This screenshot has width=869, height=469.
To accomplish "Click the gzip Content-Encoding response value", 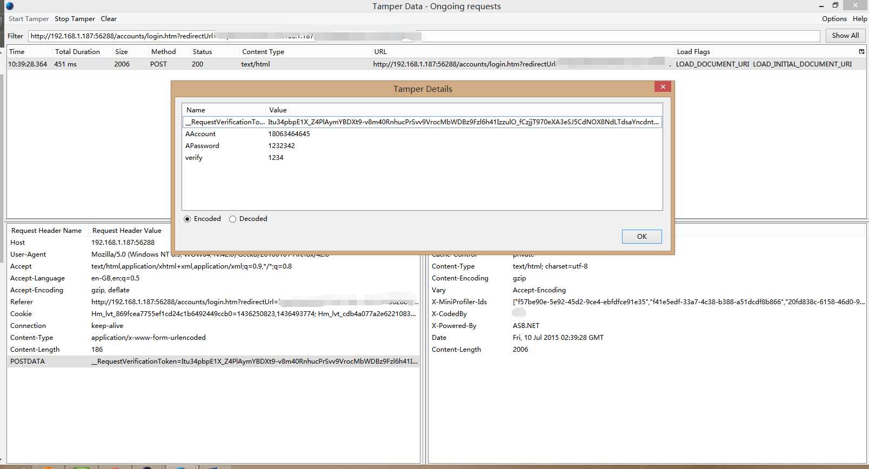I will 519,278.
